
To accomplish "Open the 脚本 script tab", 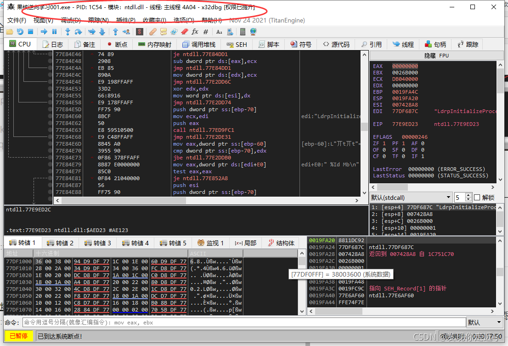I will (269, 44).
